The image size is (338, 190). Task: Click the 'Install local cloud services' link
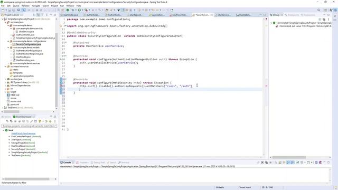coord(23,134)
